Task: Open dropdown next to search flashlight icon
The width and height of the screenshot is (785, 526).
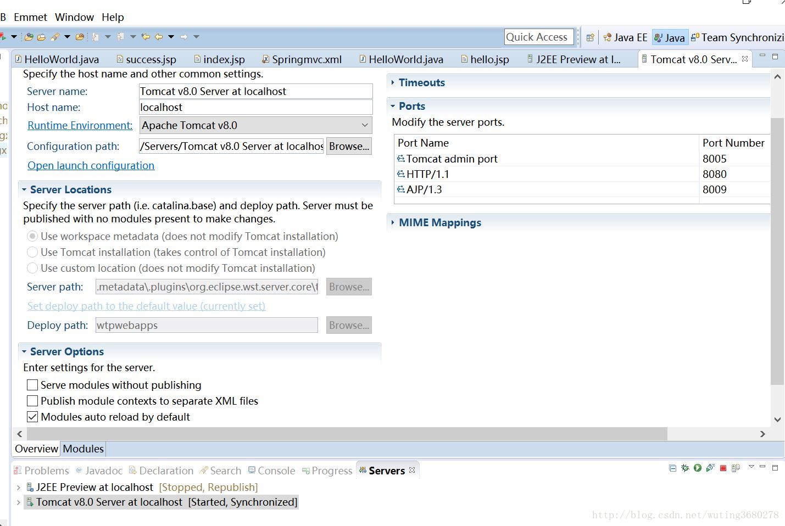Action: [x=67, y=37]
